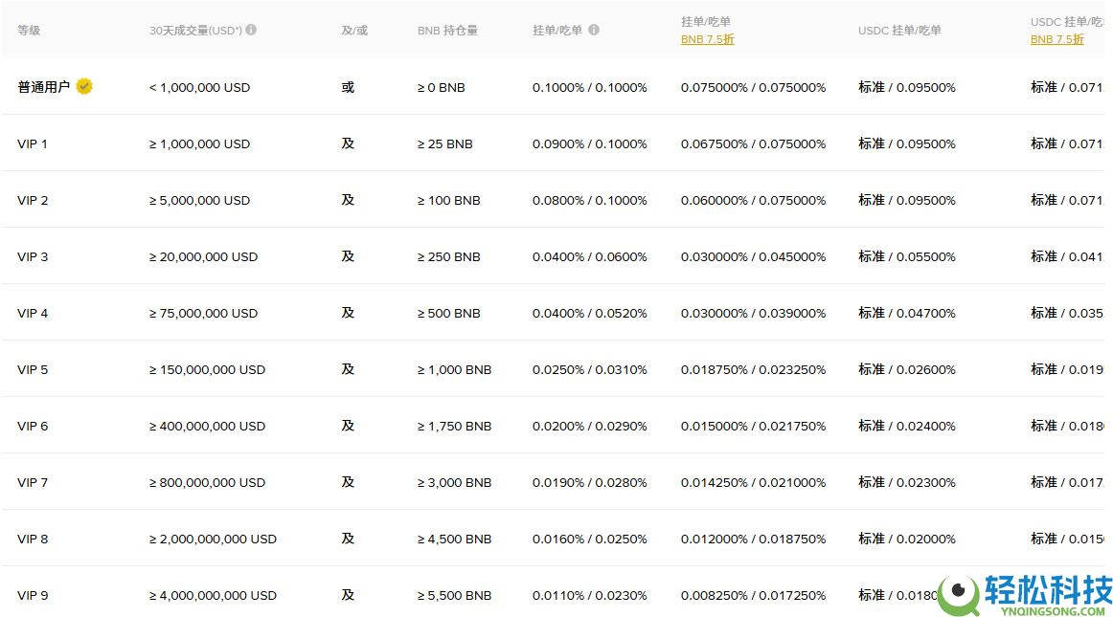The image size is (1113, 617).
Task: Click the BNB 持仓量 column header
Action: click(446, 30)
